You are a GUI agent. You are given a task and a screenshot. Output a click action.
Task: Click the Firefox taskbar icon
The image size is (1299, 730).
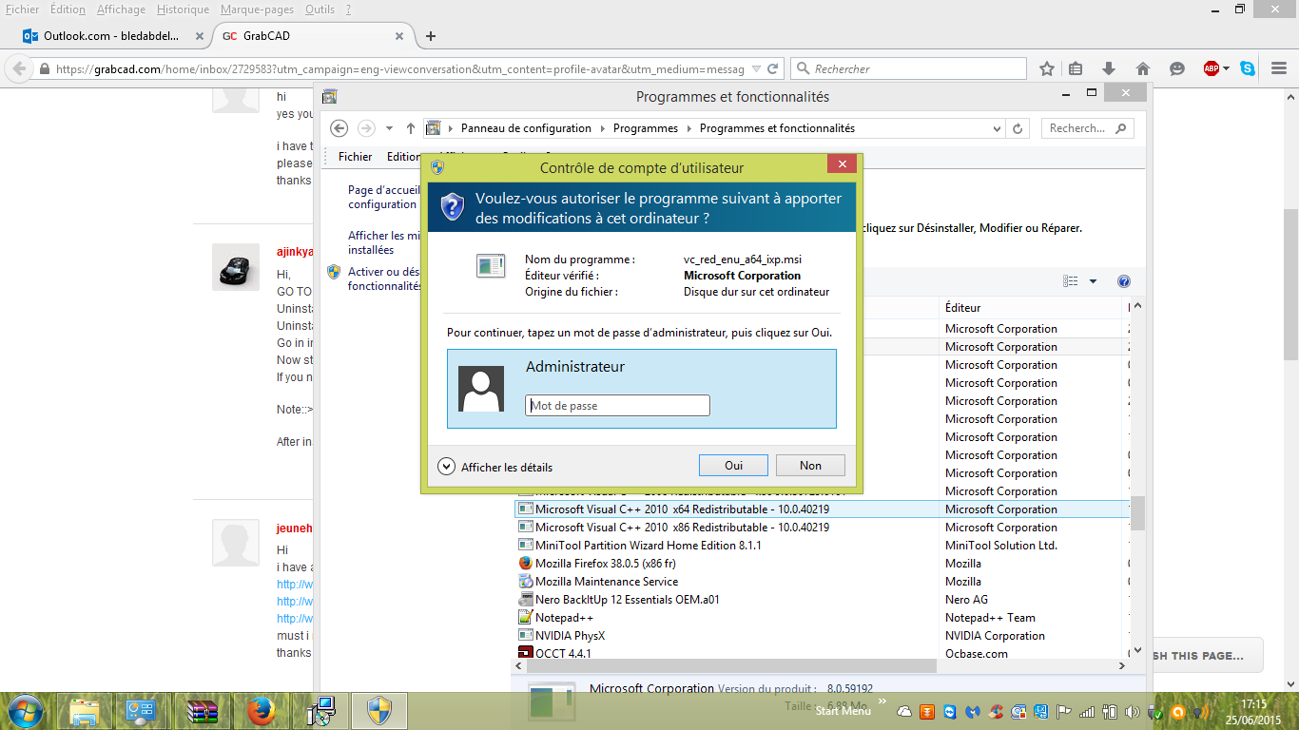coord(261,711)
